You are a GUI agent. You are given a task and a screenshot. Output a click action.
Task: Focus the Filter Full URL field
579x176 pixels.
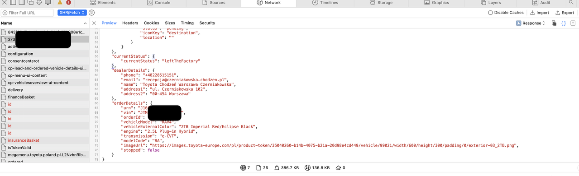click(x=28, y=13)
